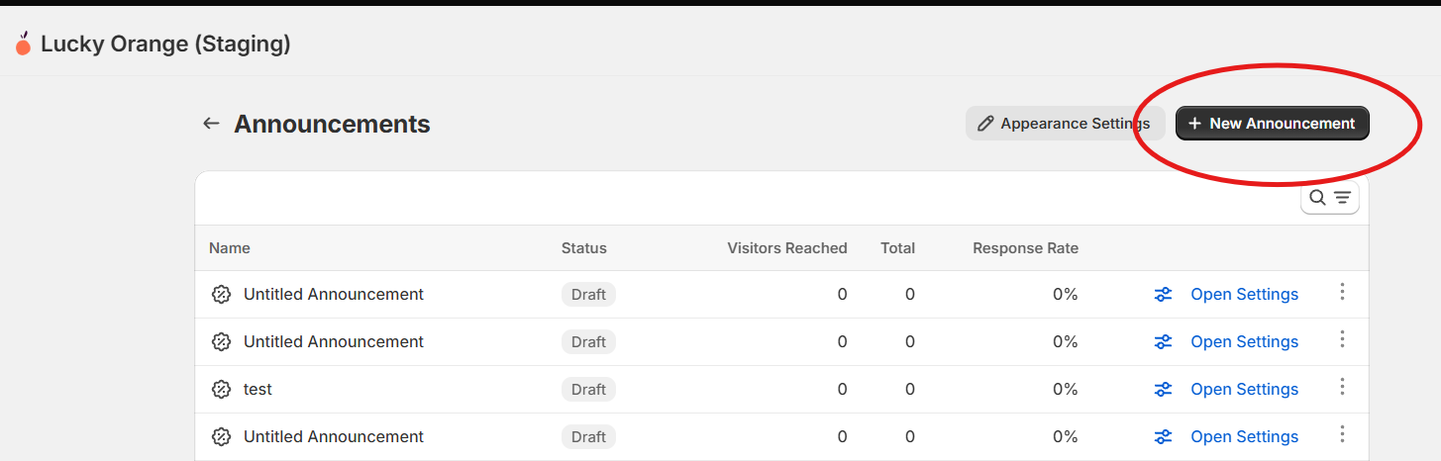Click the pencil icon in Appearance Settings
Viewport: 1441px width, 461px height.
point(985,124)
